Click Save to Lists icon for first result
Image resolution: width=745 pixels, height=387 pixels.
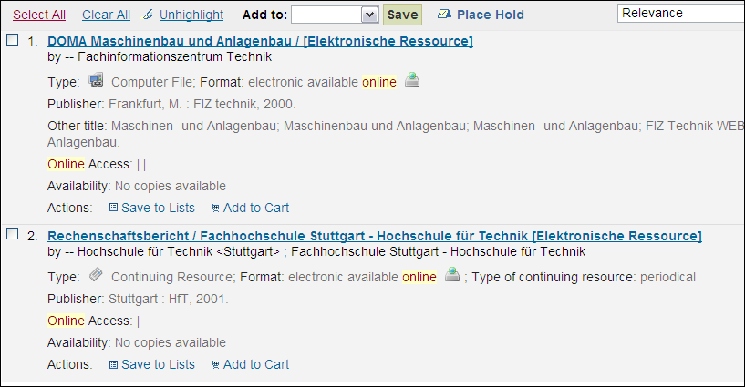(x=113, y=208)
